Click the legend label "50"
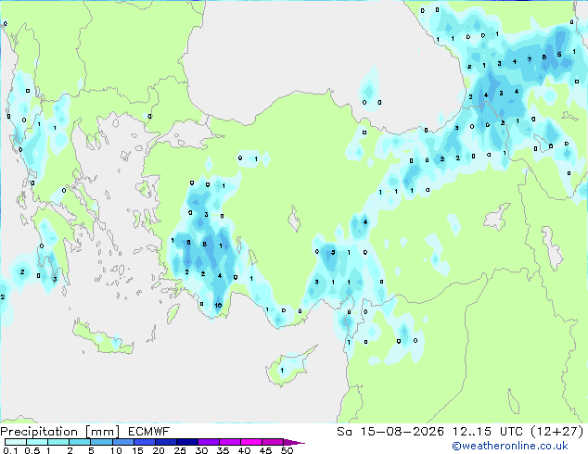 coord(287,450)
